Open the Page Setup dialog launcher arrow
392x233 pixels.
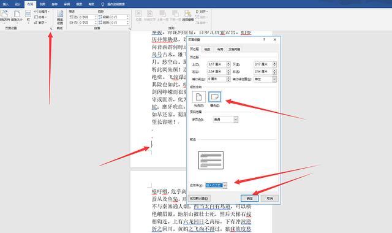(x=51, y=29)
